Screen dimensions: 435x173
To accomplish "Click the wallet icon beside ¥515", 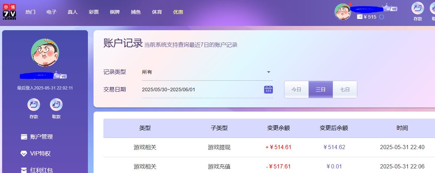I will coord(360,17).
